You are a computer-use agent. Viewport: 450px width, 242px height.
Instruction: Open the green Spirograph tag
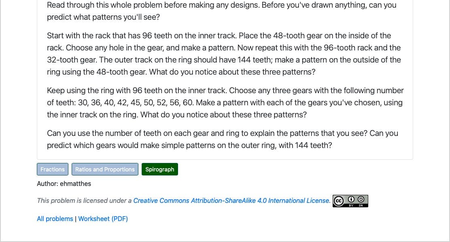159,169
